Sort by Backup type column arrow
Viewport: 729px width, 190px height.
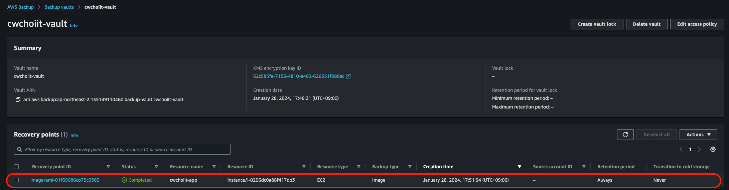pos(410,167)
